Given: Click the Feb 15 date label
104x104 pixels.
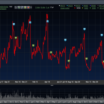Looking at the screenshot, I should pos(35,82).
